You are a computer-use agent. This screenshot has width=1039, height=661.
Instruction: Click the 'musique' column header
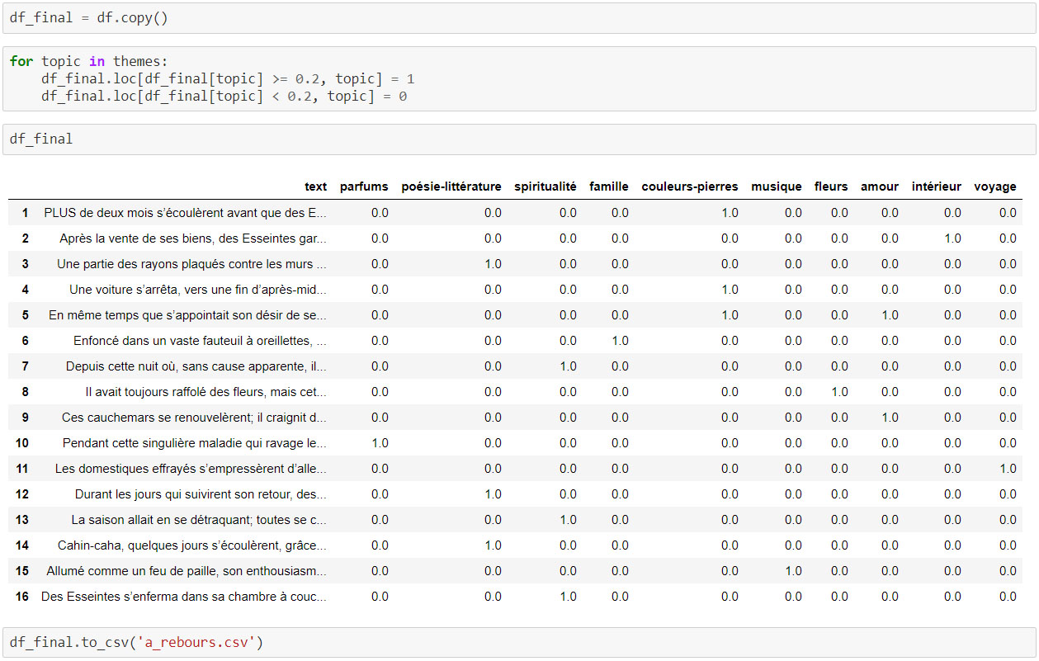tap(777, 186)
